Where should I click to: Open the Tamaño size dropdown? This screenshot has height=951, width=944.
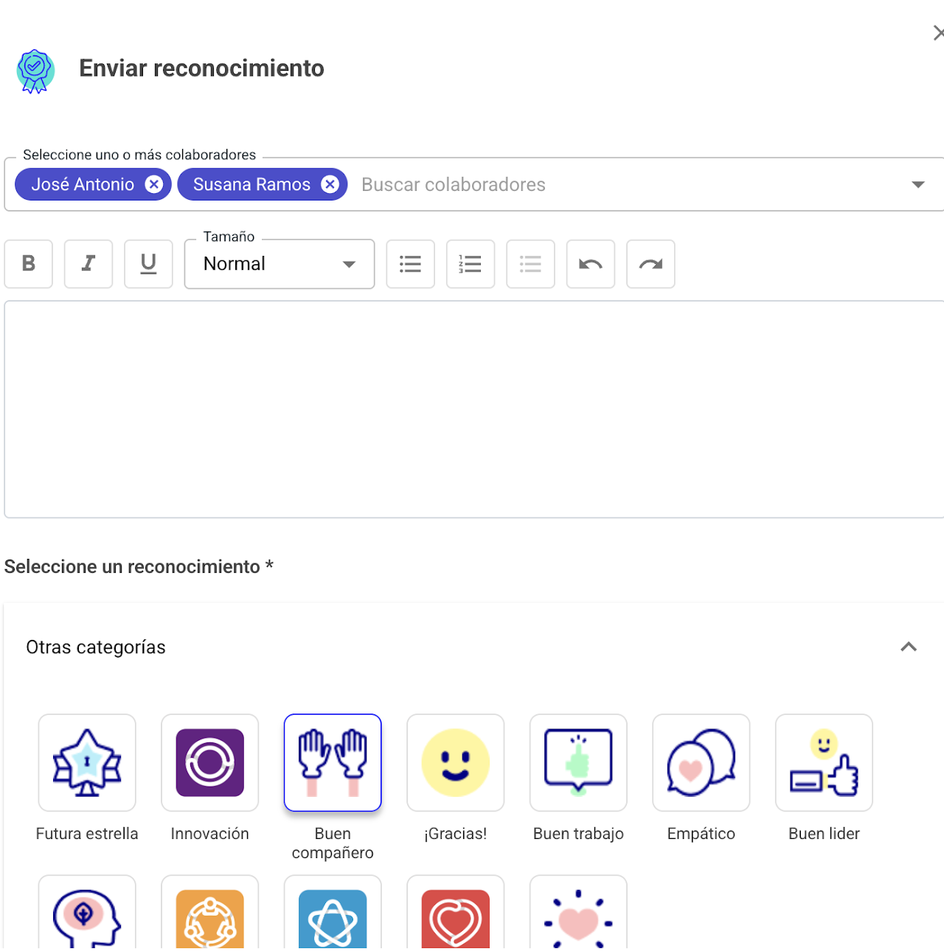pyautogui.click(x=280, y=264)
